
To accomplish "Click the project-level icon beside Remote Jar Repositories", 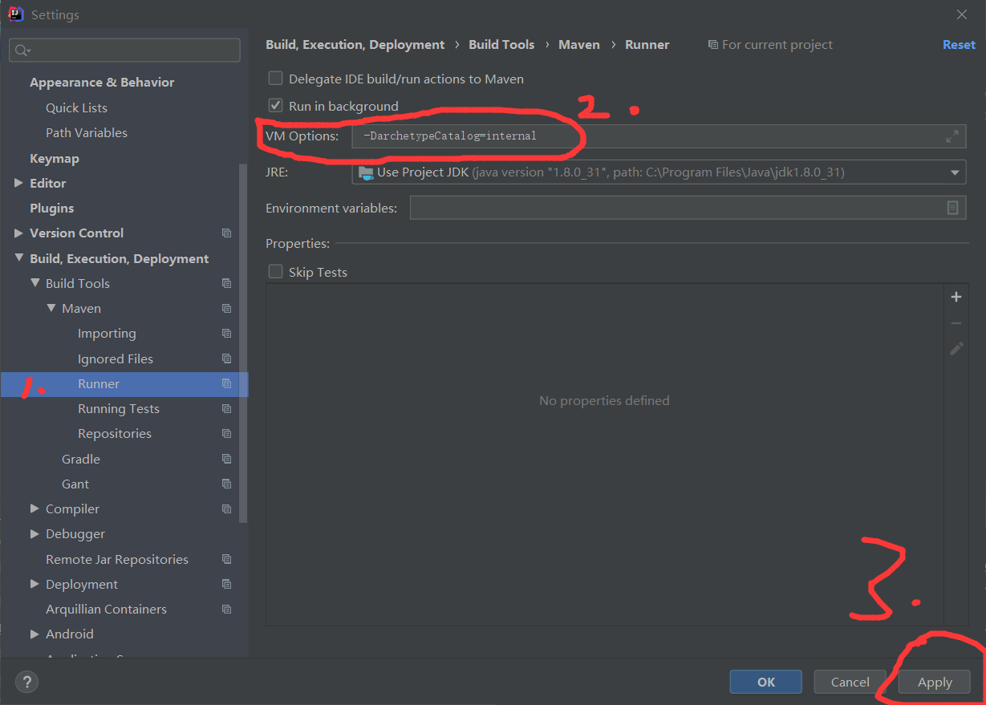I will point(226,559).
